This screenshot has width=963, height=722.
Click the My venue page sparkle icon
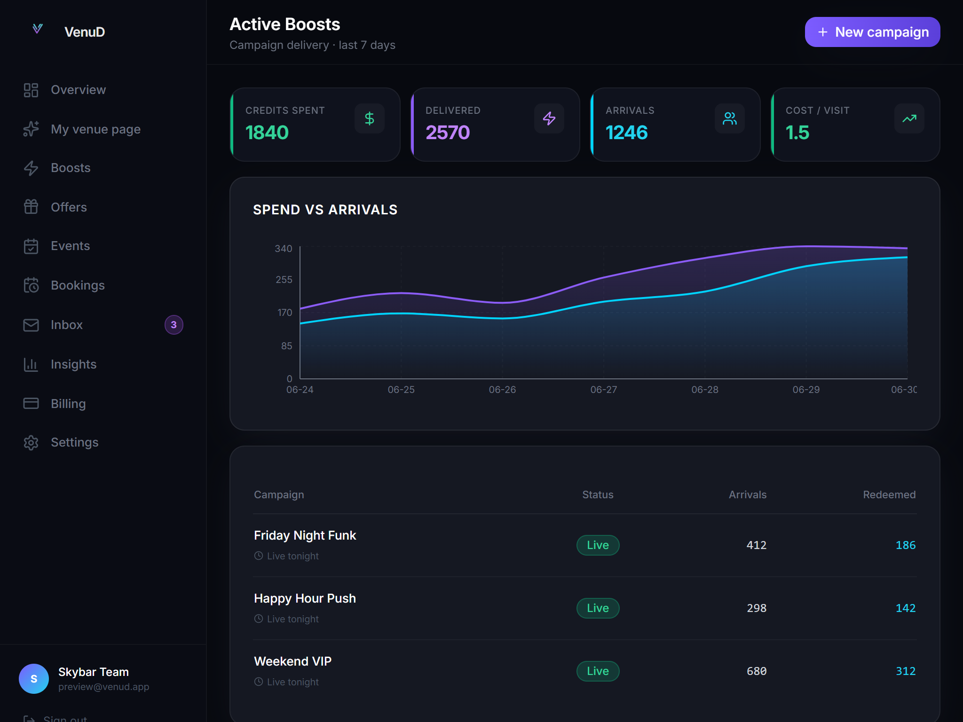point(31,129)
